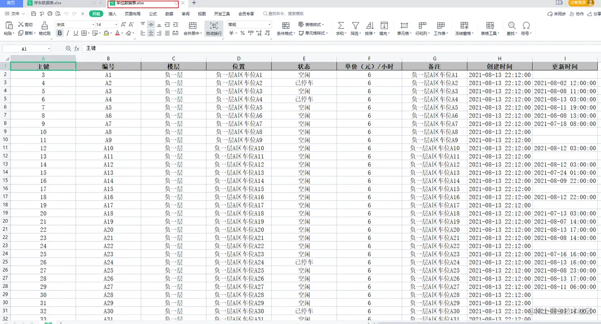Image resolution: width=601 pixels, height=324 pixels.
Task: Align cell text right
Action: coord(159,33)
